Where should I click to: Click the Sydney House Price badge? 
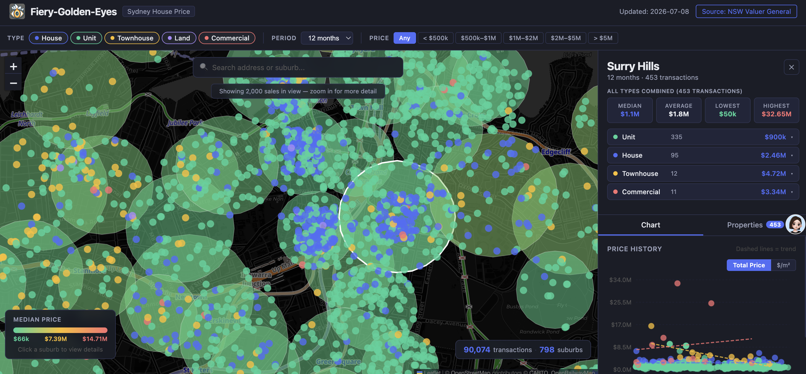(x=158, y=12)
